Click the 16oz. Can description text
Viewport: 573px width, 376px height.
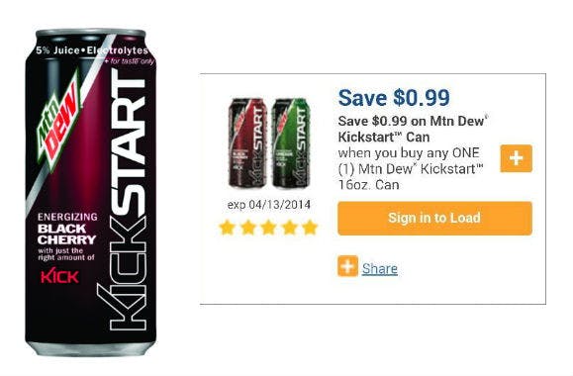tap(368, 184)
